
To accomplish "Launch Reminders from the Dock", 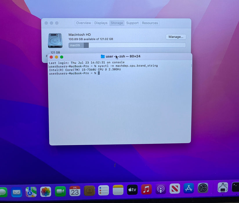I will point(104,190).
